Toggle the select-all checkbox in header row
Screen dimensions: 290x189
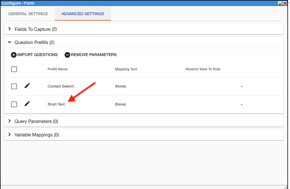point(14,69)
